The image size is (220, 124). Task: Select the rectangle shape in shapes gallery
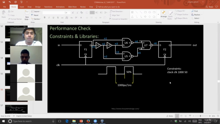pos(145,12)
